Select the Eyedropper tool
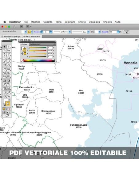Screen dimensions: 139x179 coord(5,84)
